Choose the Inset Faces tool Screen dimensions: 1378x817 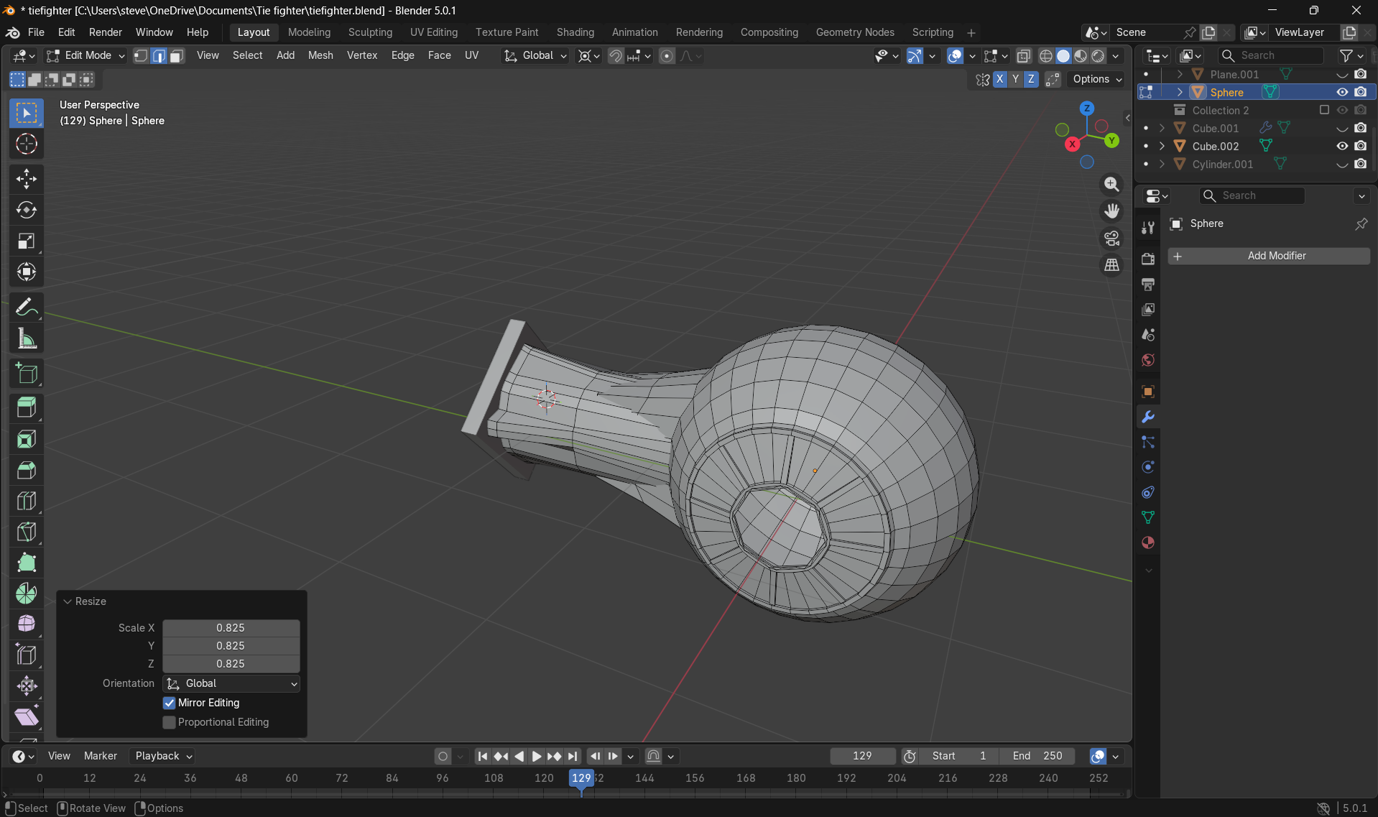27,439
